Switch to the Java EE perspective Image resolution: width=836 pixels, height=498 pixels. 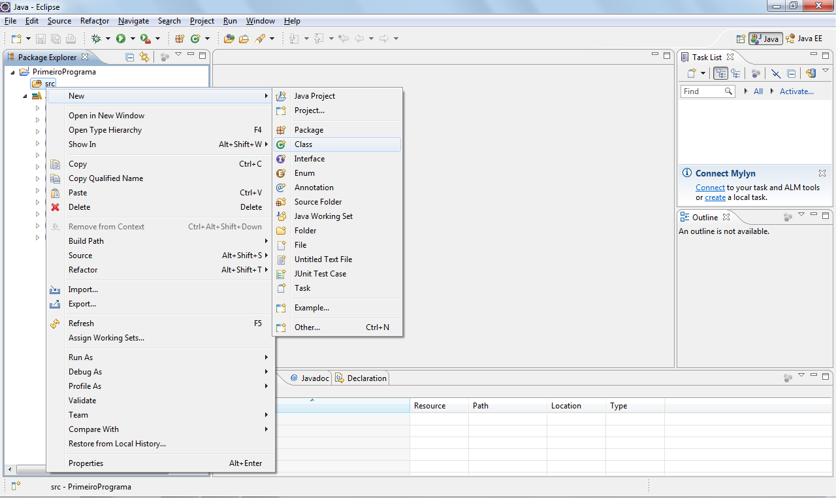804,39
